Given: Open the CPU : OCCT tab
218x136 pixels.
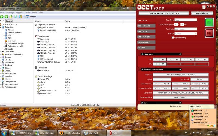Looking at the screenshot, I should (x=146, y=20).
